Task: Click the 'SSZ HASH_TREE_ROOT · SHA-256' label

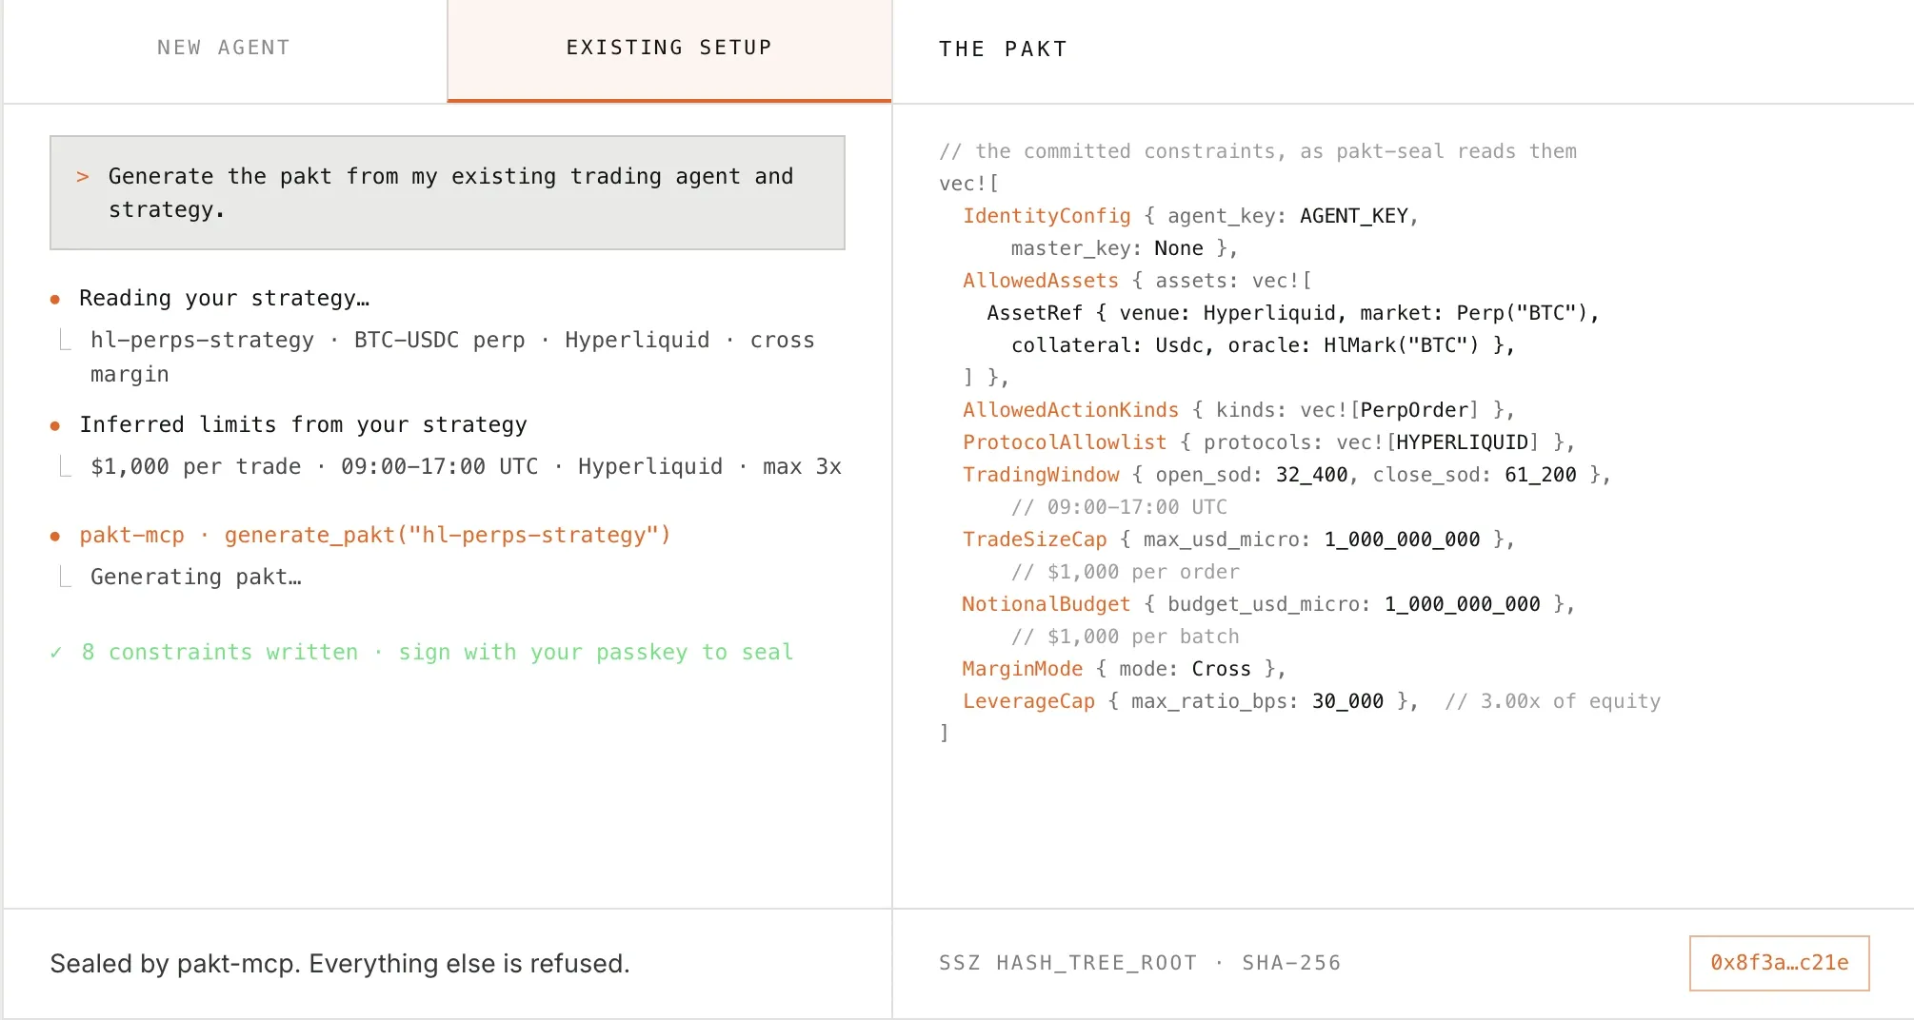Action: pos(1140,963)
